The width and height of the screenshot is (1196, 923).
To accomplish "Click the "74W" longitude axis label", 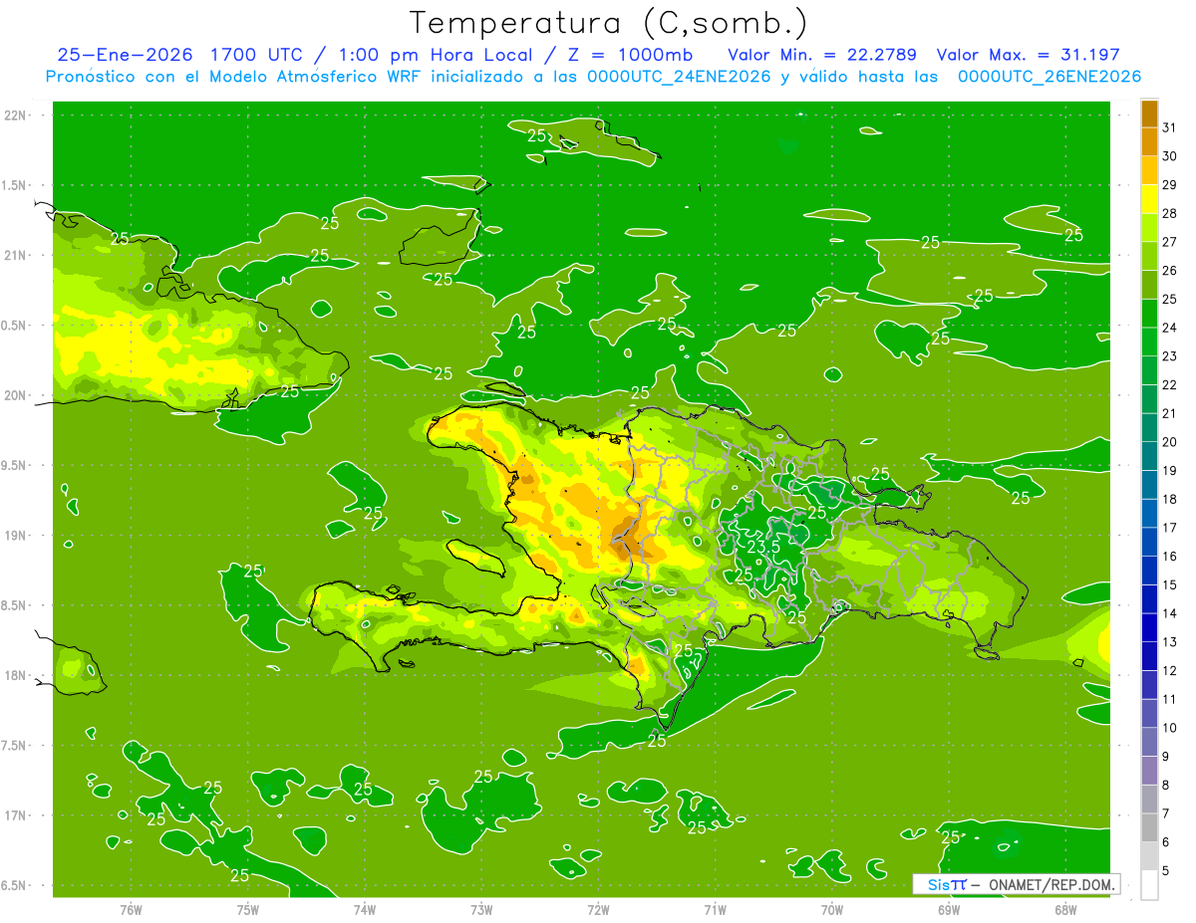I will pos(364,910).
